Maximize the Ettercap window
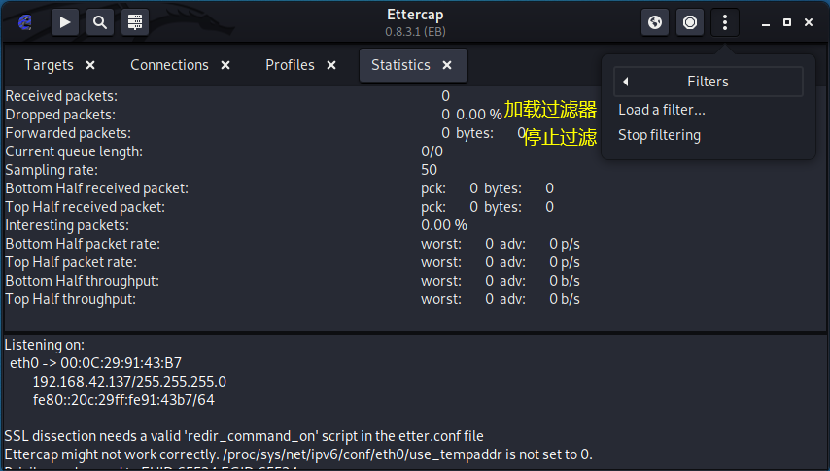Image resolution: width=830 pixels, height=471 pixels. pyautogui.click(x=787, y=22)
